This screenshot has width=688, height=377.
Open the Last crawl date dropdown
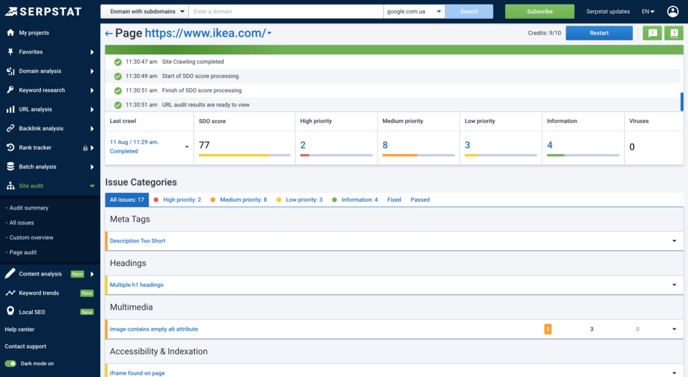[x=187, y=147]
